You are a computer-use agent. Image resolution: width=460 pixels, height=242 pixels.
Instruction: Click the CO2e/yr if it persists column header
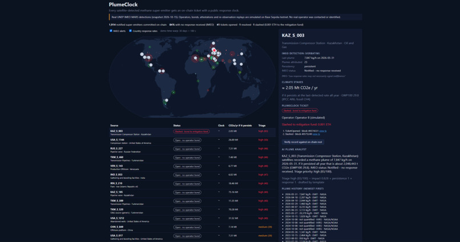click(240, 126)
